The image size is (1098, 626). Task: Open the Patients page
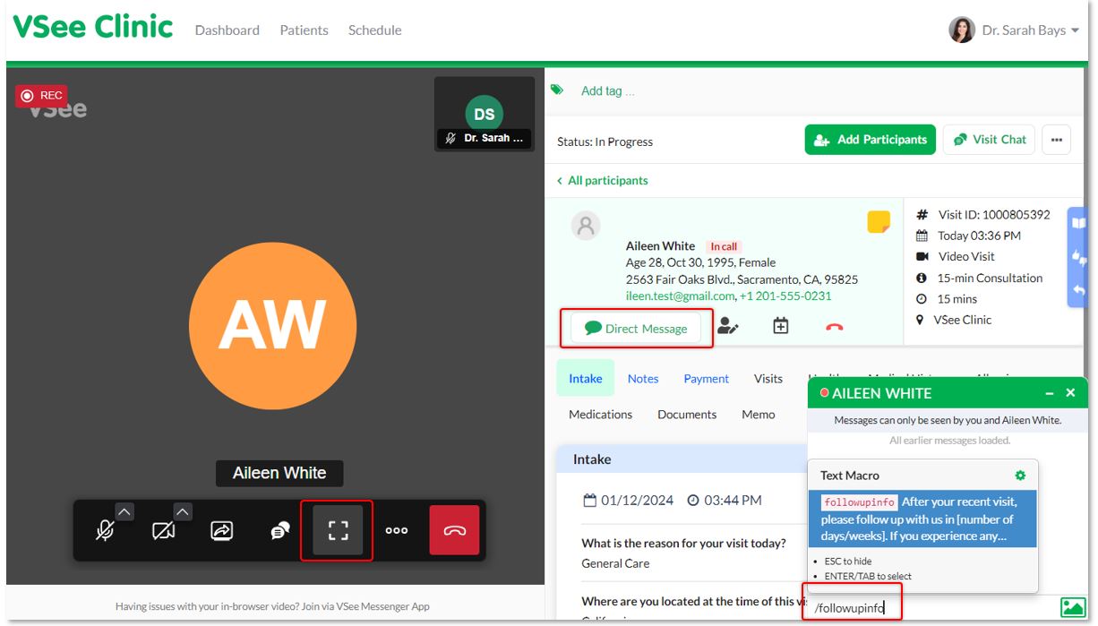click(304, 30)
